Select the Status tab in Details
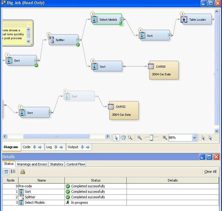This screenshot has height=211, width=222. point(9,164)
